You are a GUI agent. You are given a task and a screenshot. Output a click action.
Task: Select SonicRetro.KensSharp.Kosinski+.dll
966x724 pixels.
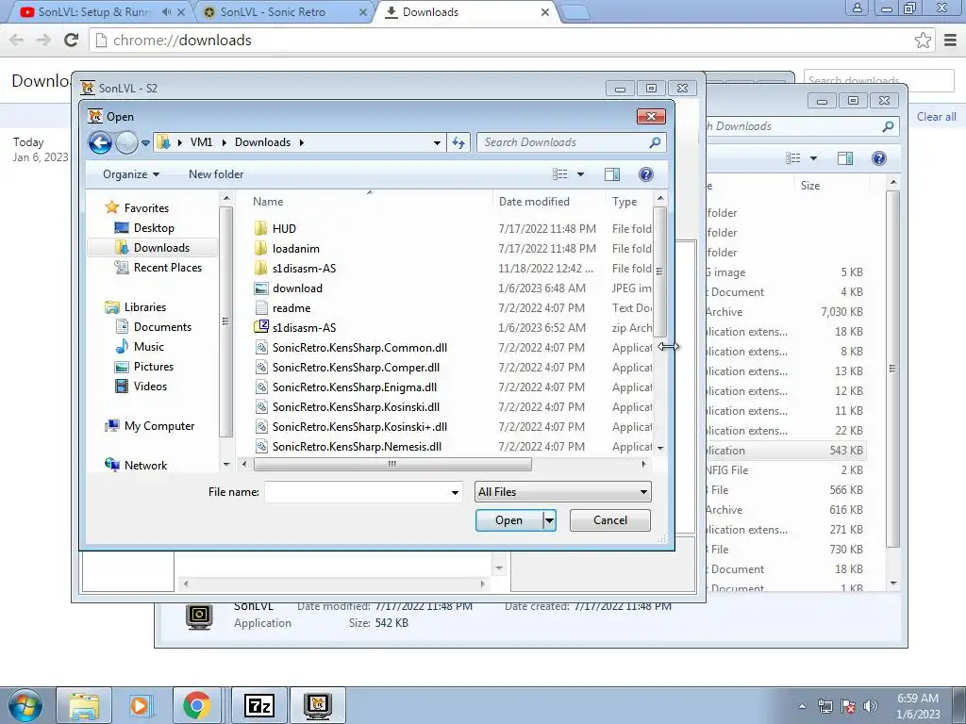[x=359, y=427]
